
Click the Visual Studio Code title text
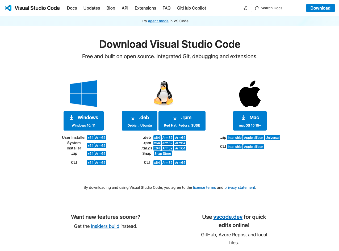(37, 8)
